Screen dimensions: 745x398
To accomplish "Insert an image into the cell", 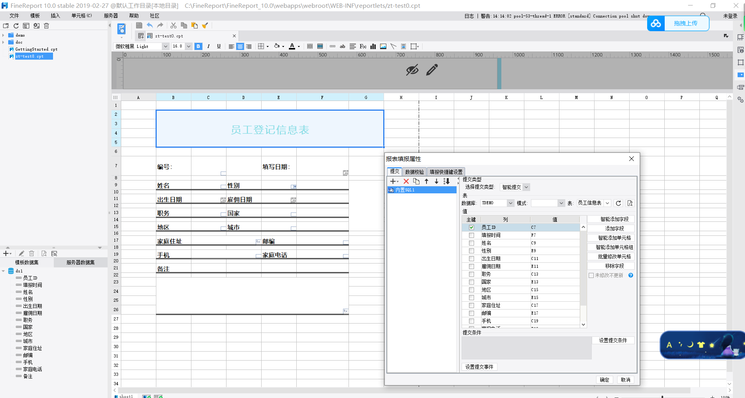I will [383, 46].
